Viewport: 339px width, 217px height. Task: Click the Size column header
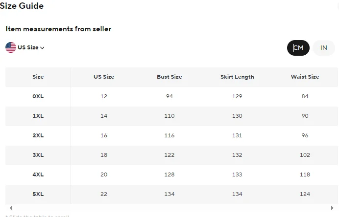(38, 77)
